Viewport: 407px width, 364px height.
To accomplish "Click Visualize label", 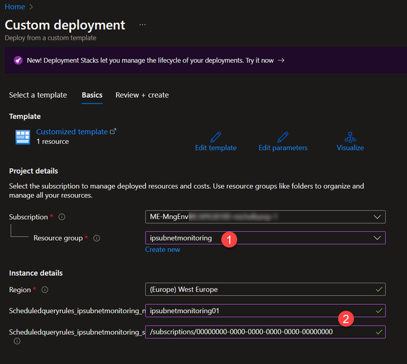I will tap(350, 148).
